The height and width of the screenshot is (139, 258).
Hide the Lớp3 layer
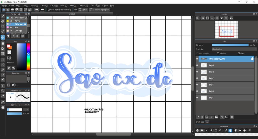[x=197, y=91]
